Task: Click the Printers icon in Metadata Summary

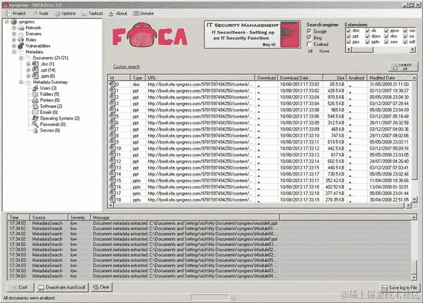Action: [x=35, y=100]
